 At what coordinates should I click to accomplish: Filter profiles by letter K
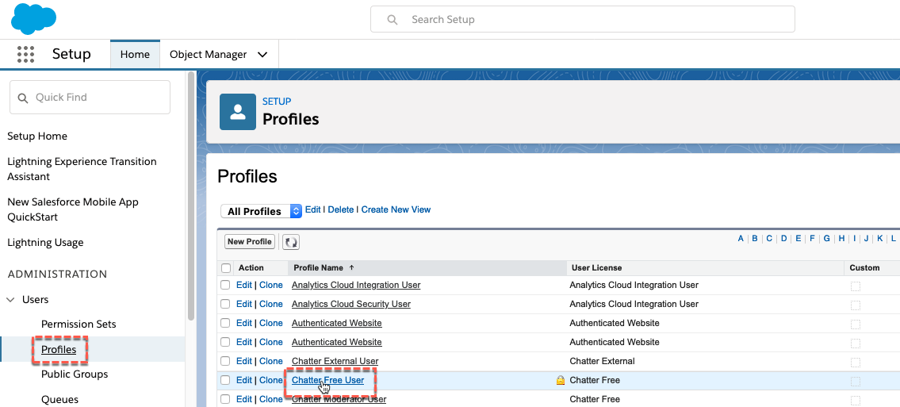coord(880,239)
